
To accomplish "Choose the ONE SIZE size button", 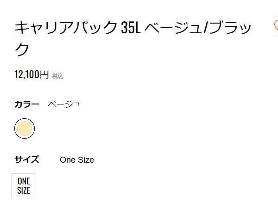I will click(24, 186).
